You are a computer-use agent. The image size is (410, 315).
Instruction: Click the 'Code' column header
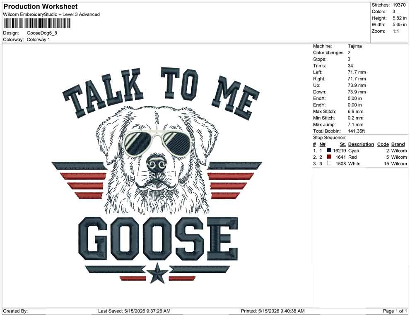click(x=383, y=144)
